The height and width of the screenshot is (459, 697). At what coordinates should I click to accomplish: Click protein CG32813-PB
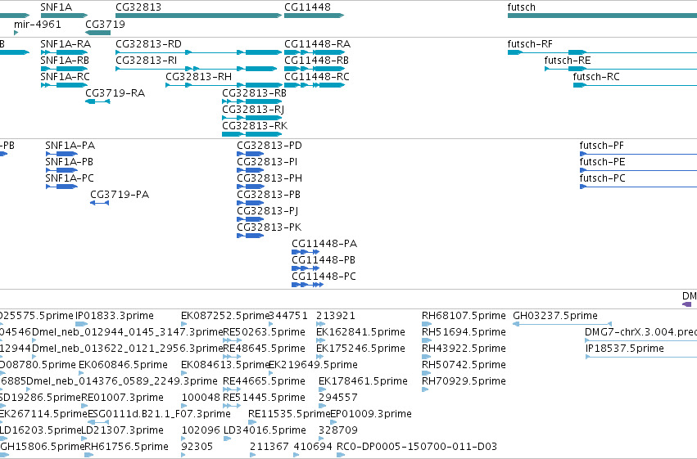[251, 203]
